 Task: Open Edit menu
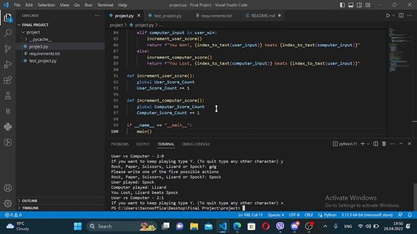point(29,5)
